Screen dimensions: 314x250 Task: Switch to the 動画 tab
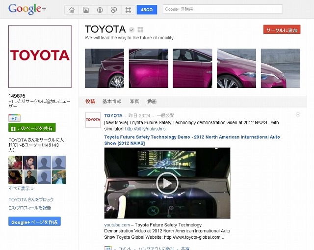click(x=152, y=102)
